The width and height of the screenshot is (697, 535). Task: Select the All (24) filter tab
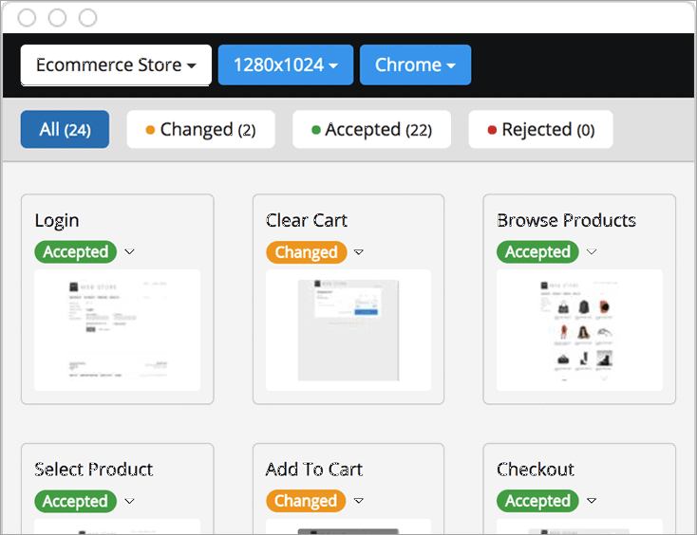tap(65, 129)
